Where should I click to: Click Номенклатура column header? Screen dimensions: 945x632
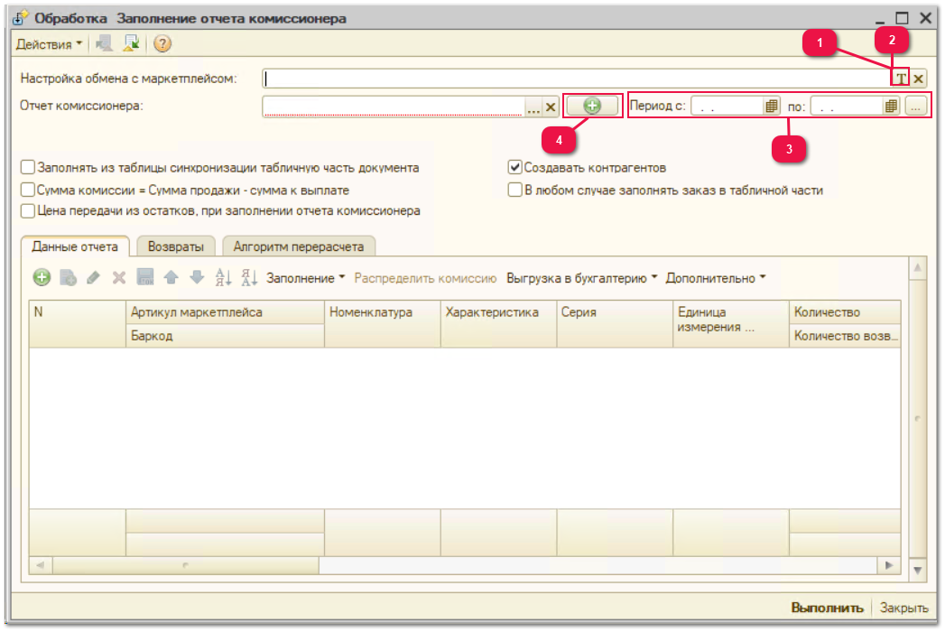tap(383, 324)
